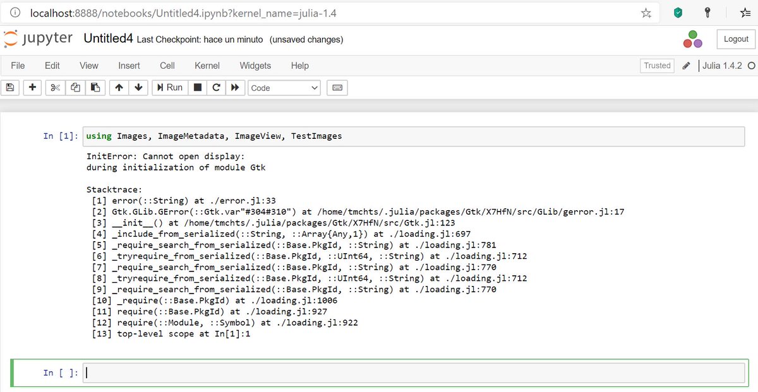
Task: Copy selected cells icon
Action: [x=75, y=88]
